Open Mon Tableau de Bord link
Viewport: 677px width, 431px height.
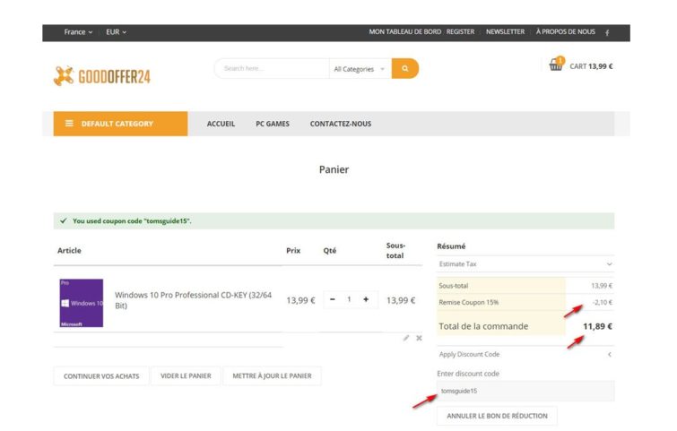[405, 32]
